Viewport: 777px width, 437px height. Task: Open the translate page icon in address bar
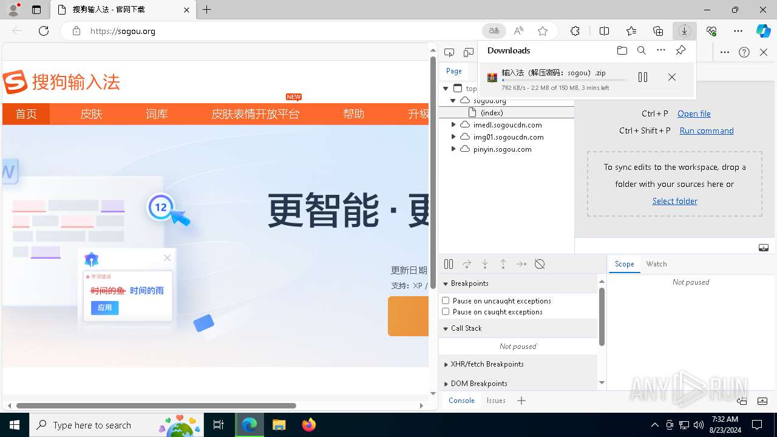494,31
